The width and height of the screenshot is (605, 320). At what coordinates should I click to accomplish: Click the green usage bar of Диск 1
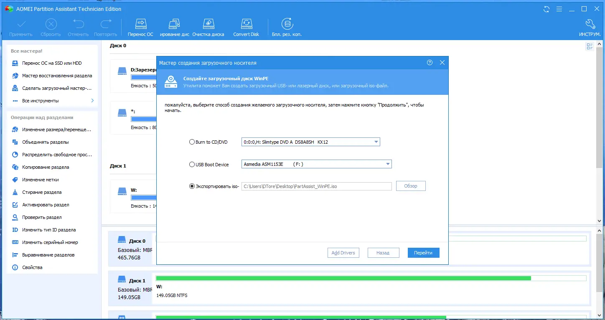click(343, 277)
